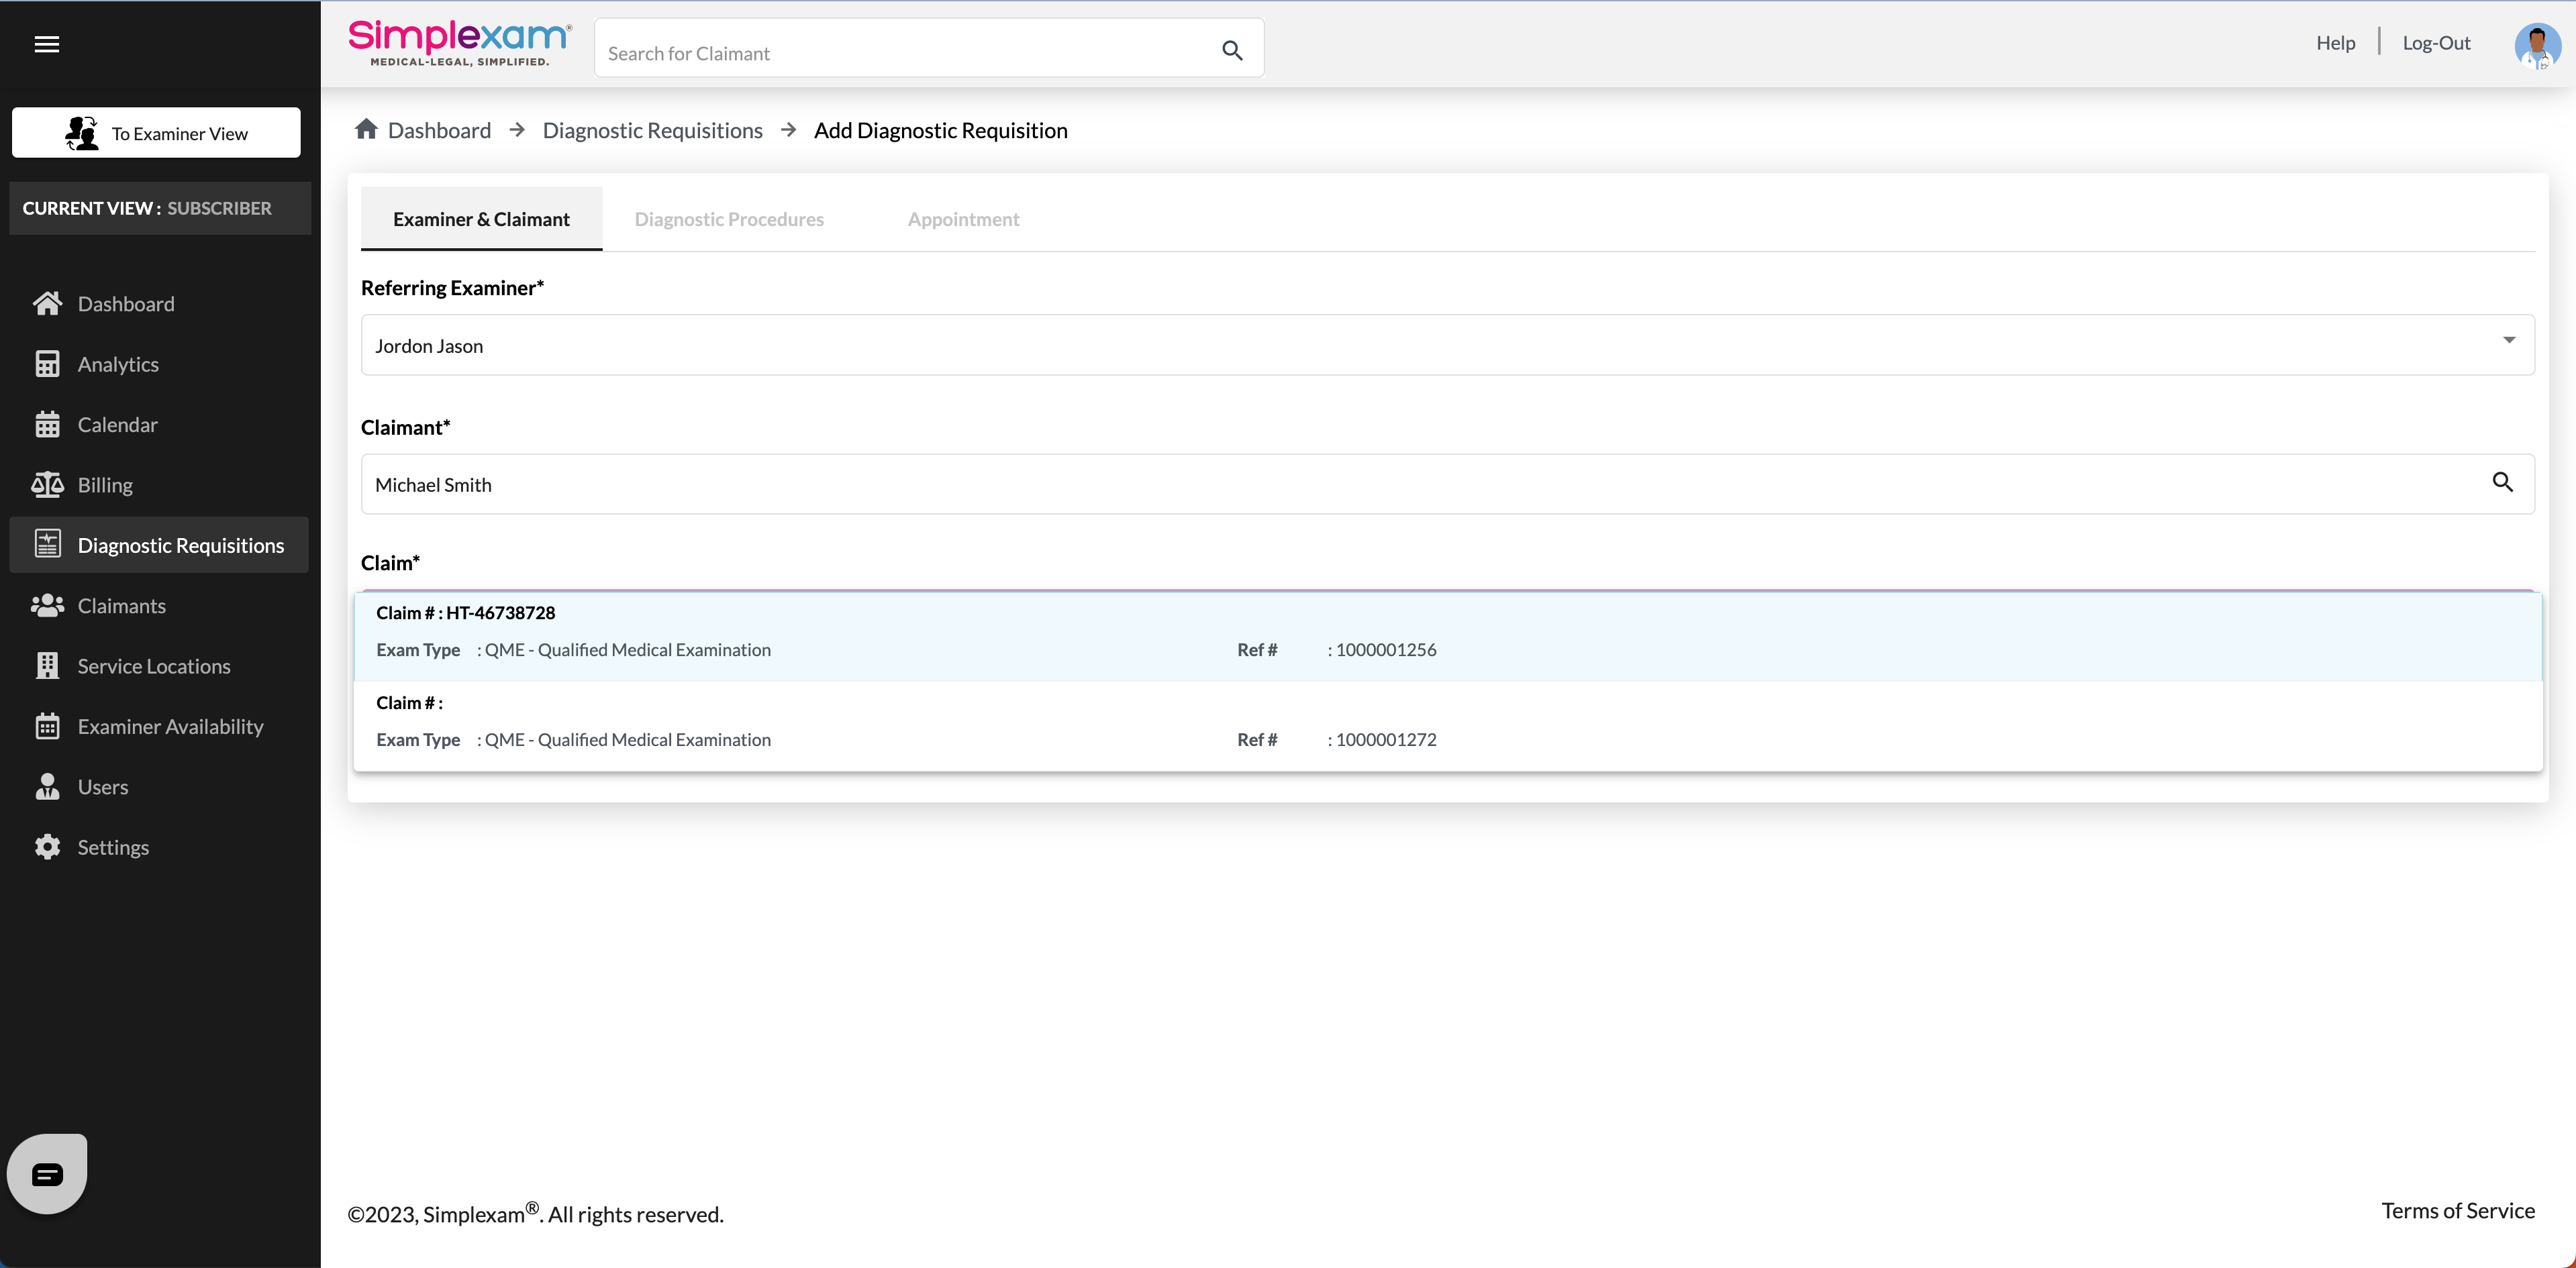
Task: Open Settings from the sidebar
Action: click(x=113, y=847)
